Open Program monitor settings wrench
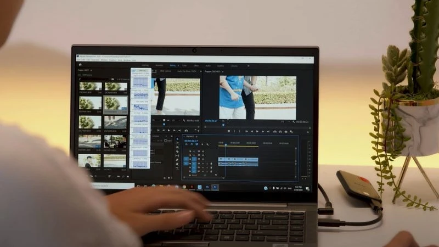The width and height of the screenshot is (439, 247). point(294,121)
